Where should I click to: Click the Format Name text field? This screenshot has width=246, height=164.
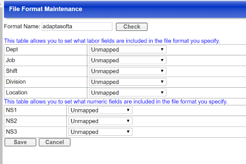click(x=77, y=27)
